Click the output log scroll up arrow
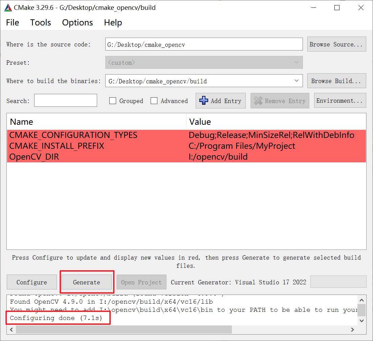The width and height of the screenshot is (373, 341). point(361,300)
